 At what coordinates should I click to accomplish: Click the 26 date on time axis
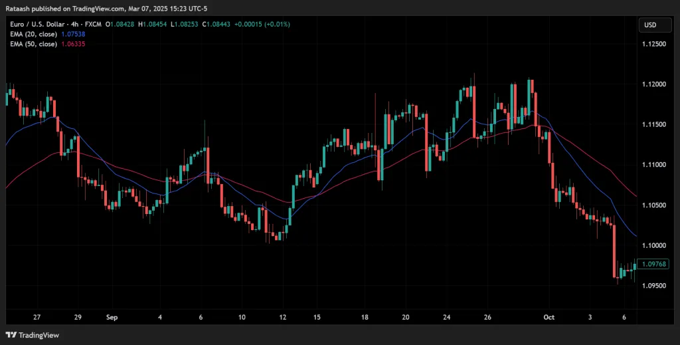point(488,318)
